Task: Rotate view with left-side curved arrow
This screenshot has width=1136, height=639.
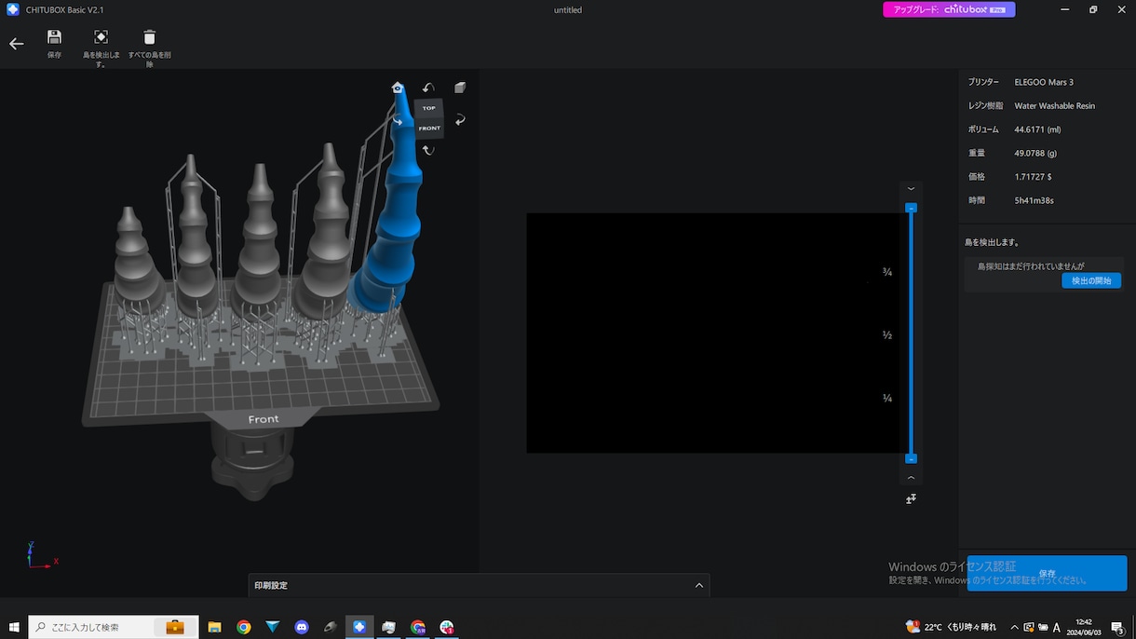Action: pyautogui.click(x=398, y=119)
